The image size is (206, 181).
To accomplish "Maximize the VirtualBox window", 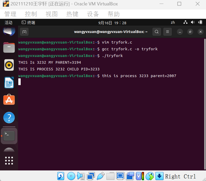I will [179, 4].
